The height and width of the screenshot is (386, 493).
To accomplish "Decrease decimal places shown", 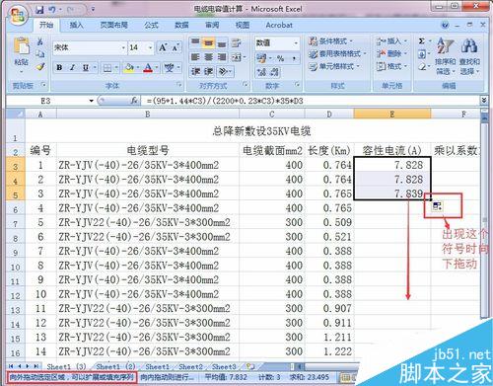I will pyautogui.click(x=274, y=72).
